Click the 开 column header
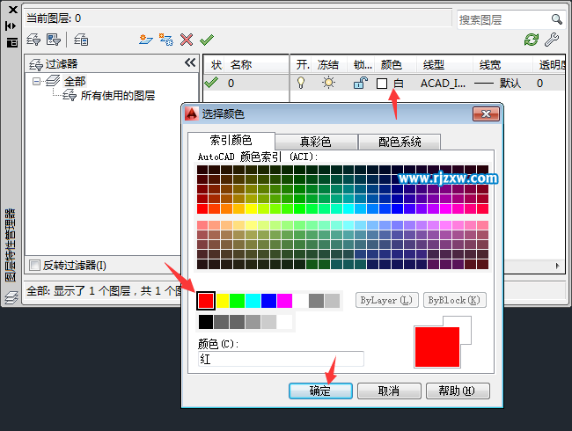 (303, 64)
